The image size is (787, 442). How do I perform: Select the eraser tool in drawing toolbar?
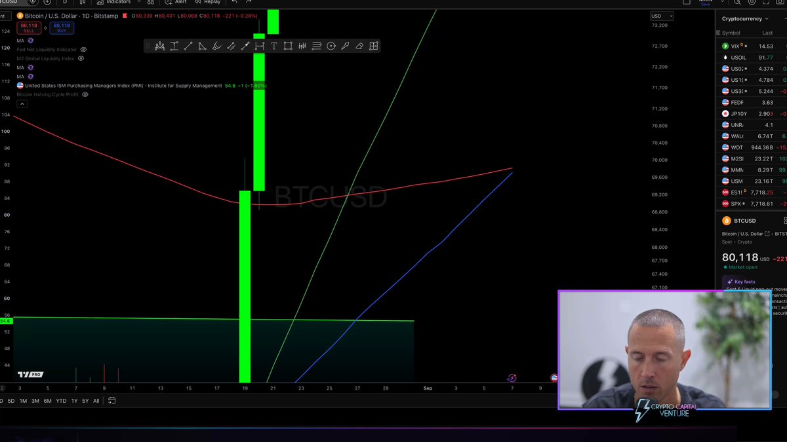(359, 46)
